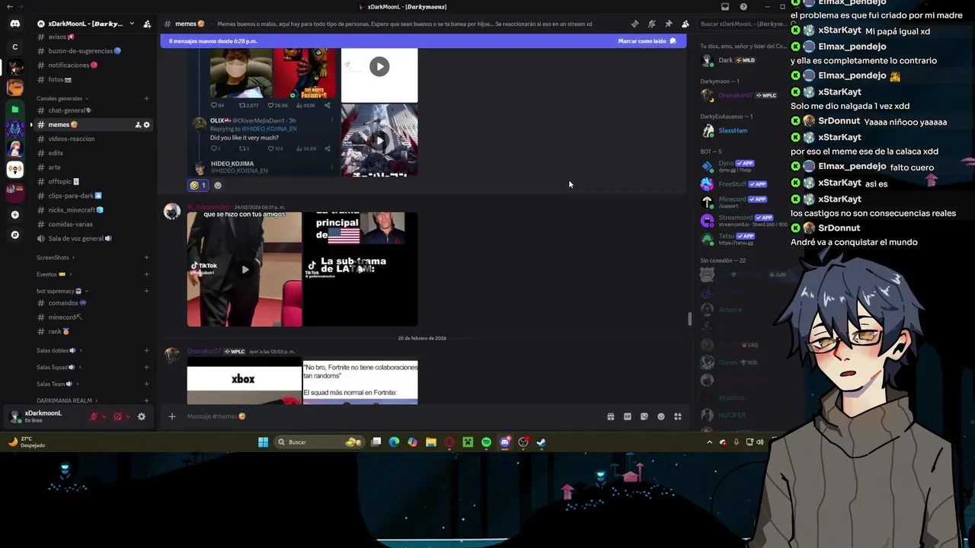Viewport: 975px width, 548px height.
Task: Open File Explorer from the taskbar
Action: [x=431, y=442]
